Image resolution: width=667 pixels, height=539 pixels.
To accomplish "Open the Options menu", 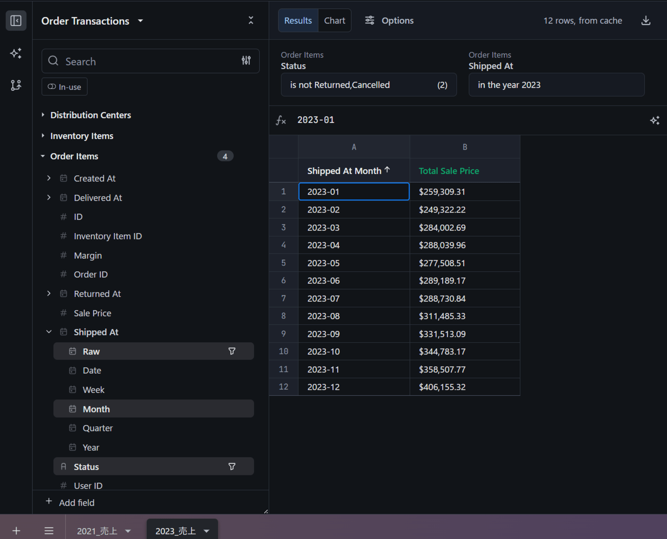I will (389, 20).
